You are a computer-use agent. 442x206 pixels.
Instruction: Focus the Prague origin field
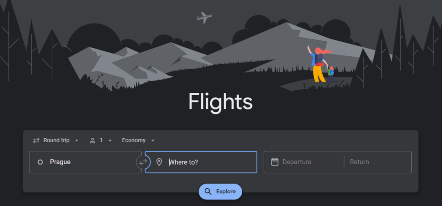pos(85,162)
